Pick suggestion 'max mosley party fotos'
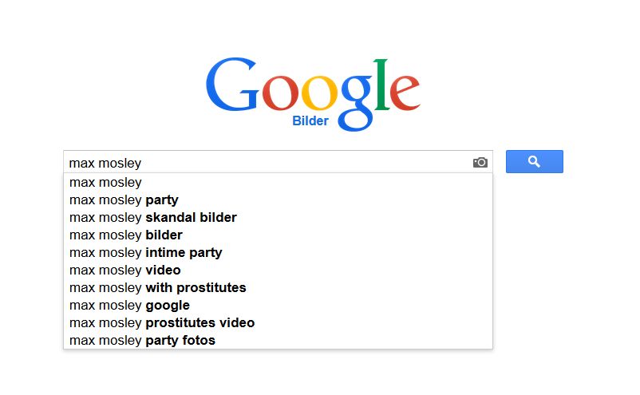640x395 pixels. point(278,340)
